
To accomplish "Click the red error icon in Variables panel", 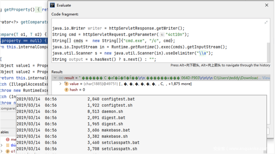I will [7, 139].
